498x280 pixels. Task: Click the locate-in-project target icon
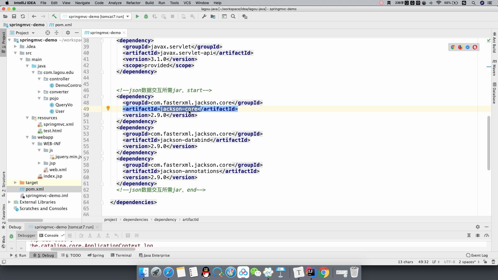(47, 33)
